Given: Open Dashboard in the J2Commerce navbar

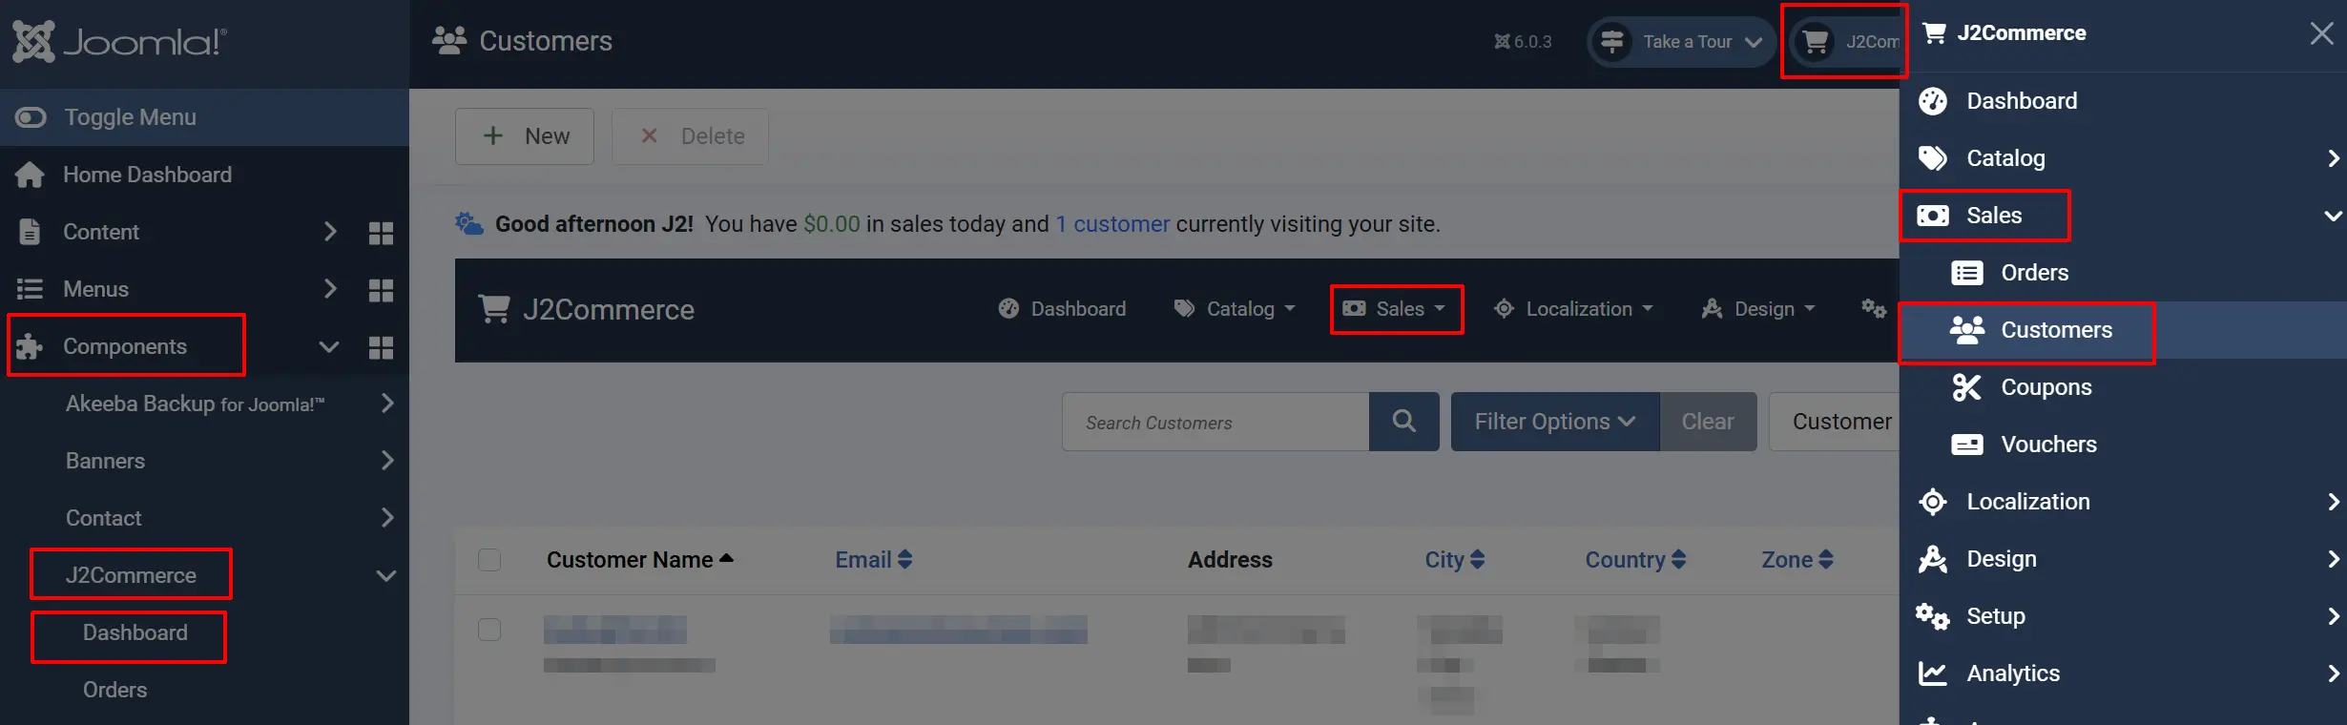Looking at the screenshot, I should click(x=1062, y=309).
